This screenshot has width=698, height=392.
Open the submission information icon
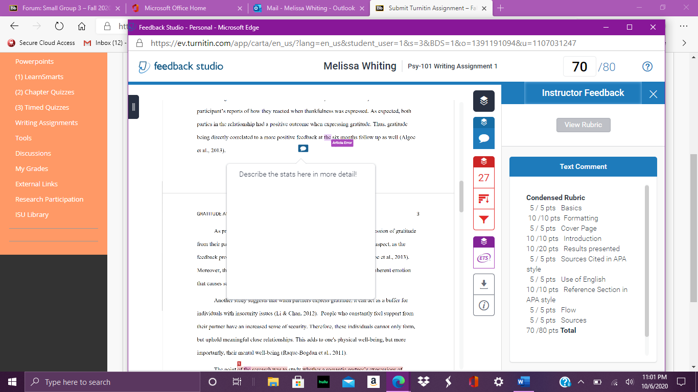pos(484,306)
